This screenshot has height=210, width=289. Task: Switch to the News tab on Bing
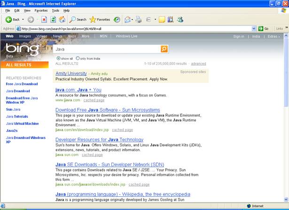point(57,36)
